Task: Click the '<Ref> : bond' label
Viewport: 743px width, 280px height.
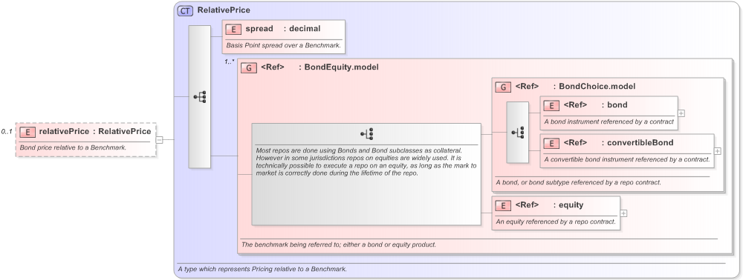Action: click(x=595, y=105)
